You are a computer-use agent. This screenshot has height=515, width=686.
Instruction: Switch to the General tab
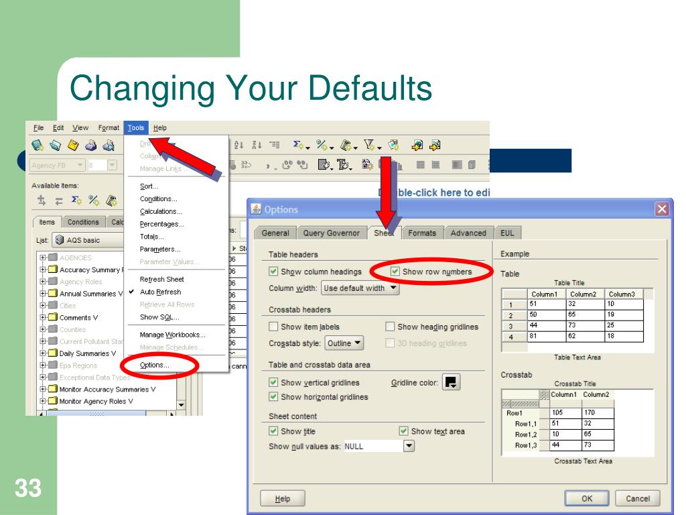click(x=275, y=233)
